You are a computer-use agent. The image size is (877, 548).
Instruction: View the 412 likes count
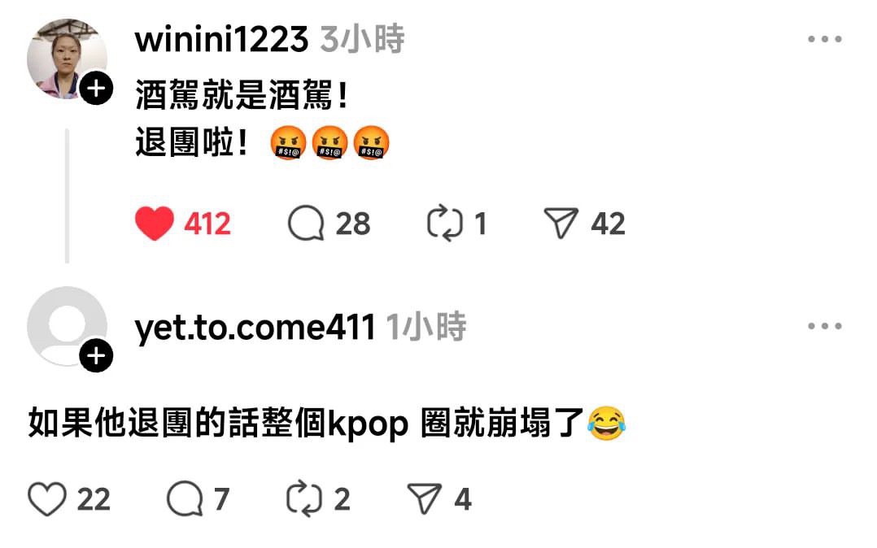point(207,224)
